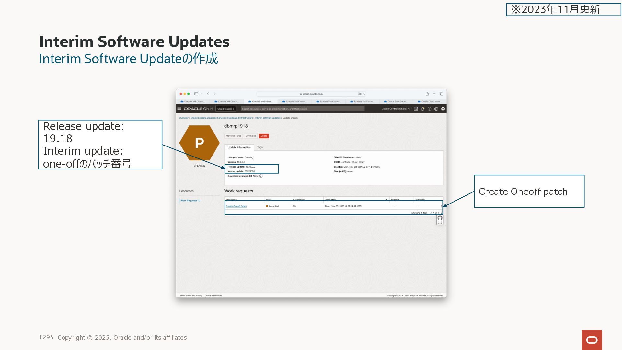Viewport: 622px width, 350px height.
Task: Click the Oracle Cloud search input field
Action: pyautogui.click(x=302, y=109)
